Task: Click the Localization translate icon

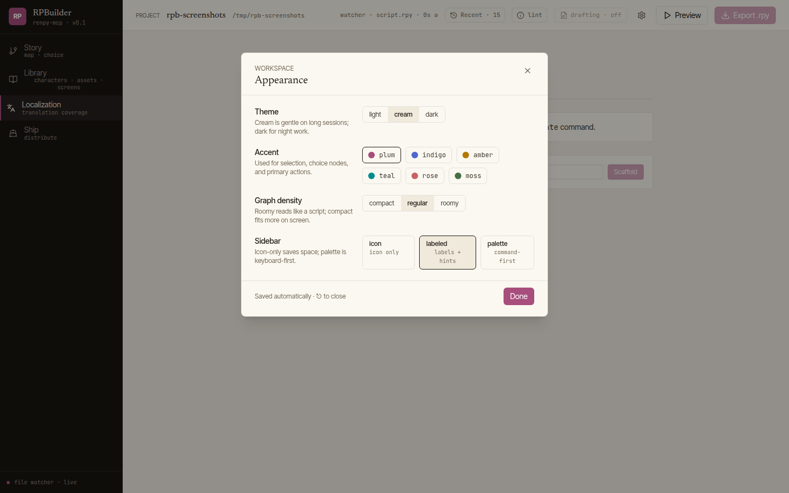Action: 11,108
